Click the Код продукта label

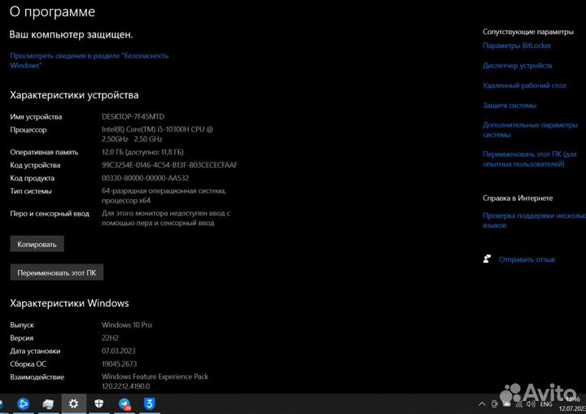pos(32,178)
